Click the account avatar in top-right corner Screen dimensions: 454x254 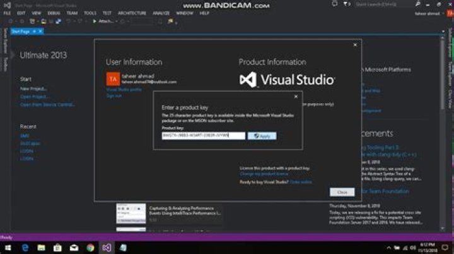450,13
